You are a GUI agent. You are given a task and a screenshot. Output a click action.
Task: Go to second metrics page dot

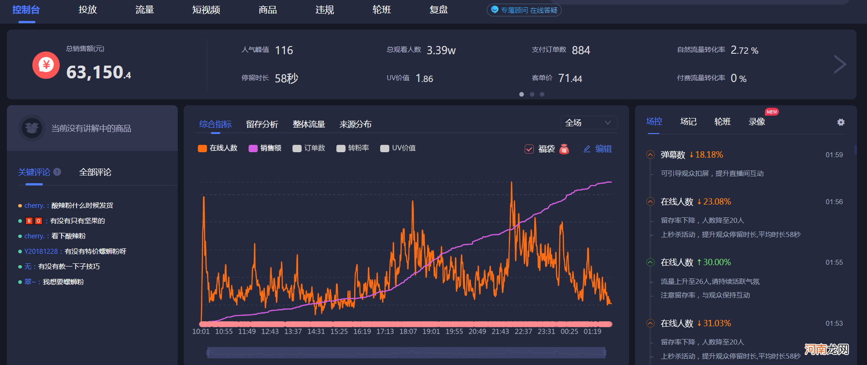(x=532, y=94)
